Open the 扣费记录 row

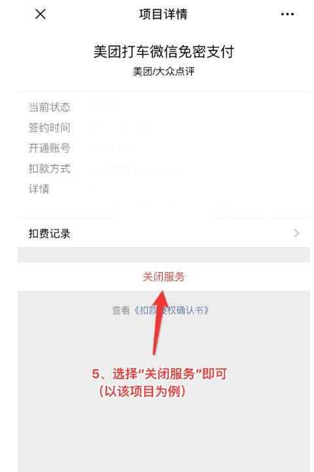(164, 233)
